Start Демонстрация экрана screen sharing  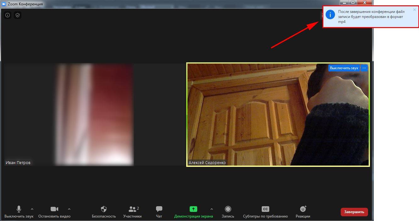tap(193, 212)
